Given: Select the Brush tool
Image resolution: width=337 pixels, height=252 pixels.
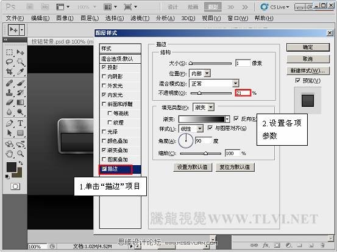Looking at the screenshot, I should 21,83.
